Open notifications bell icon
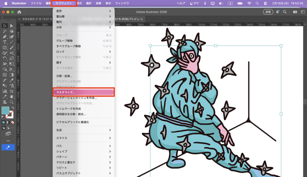The image size is (307, 177). click(278, 12)
